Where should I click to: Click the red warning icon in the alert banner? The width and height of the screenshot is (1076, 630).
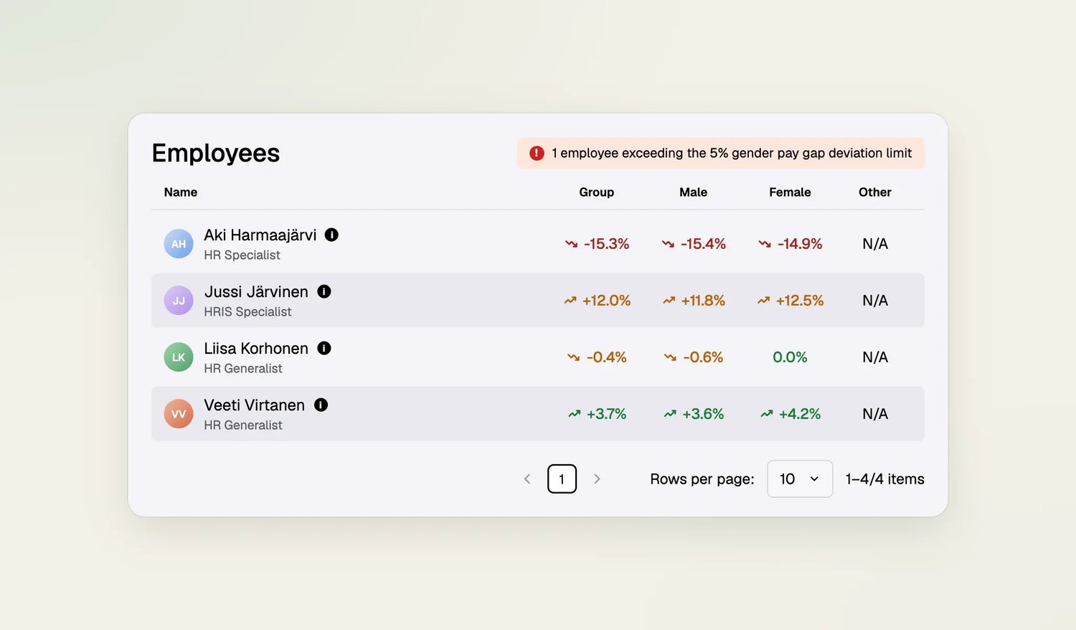tap(537, 153)
